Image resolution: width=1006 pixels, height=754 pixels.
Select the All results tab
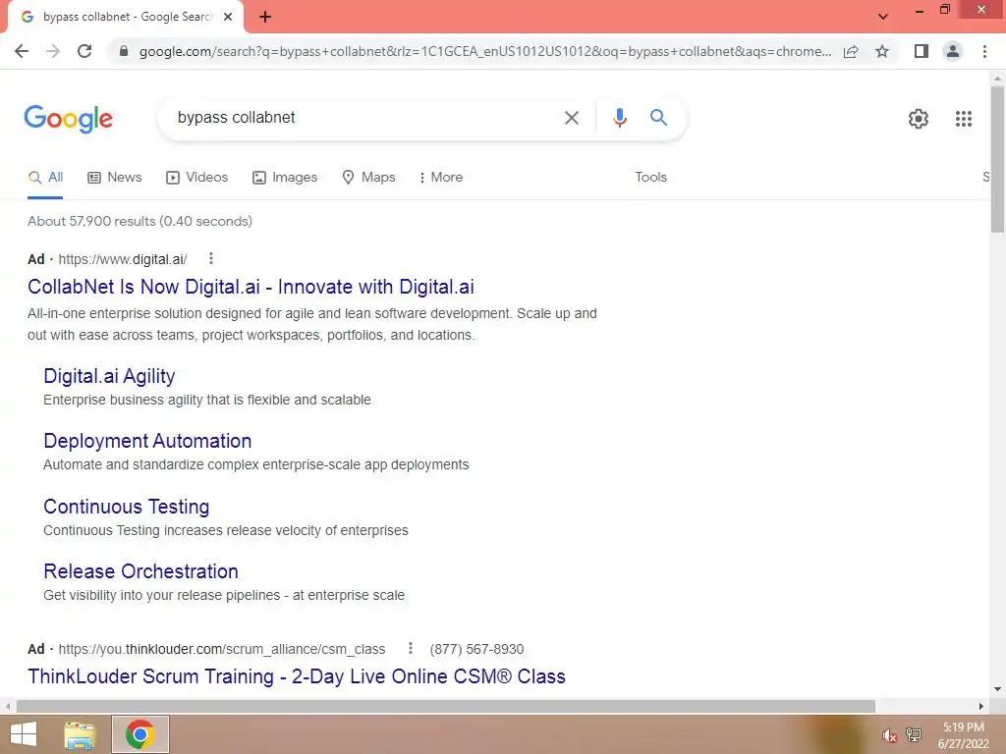coord(45,178)
